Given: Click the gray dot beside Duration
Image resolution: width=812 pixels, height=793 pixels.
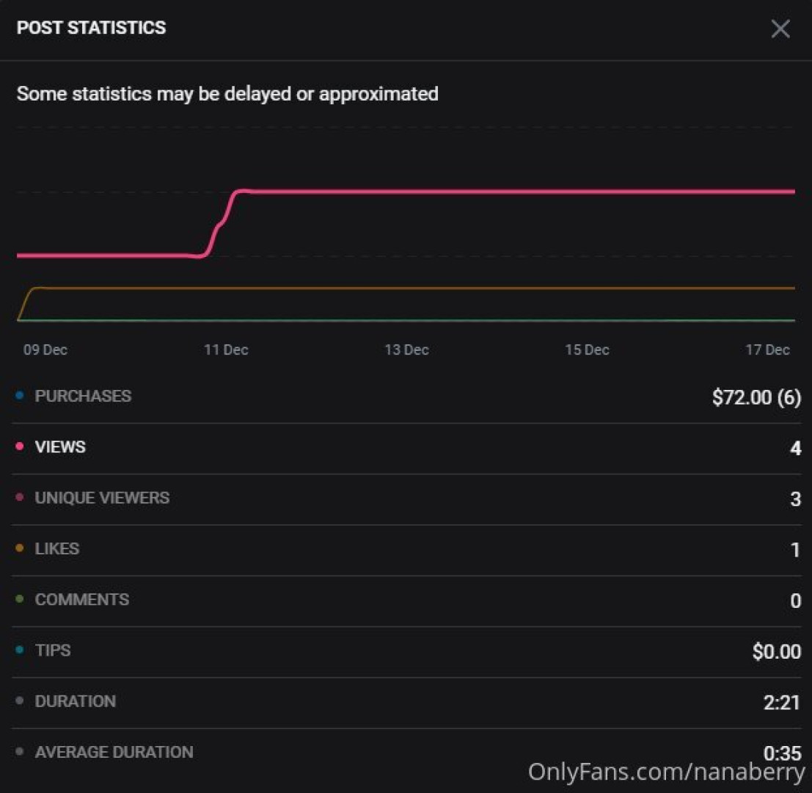Looking at the screenshot, I should [20, 701].
